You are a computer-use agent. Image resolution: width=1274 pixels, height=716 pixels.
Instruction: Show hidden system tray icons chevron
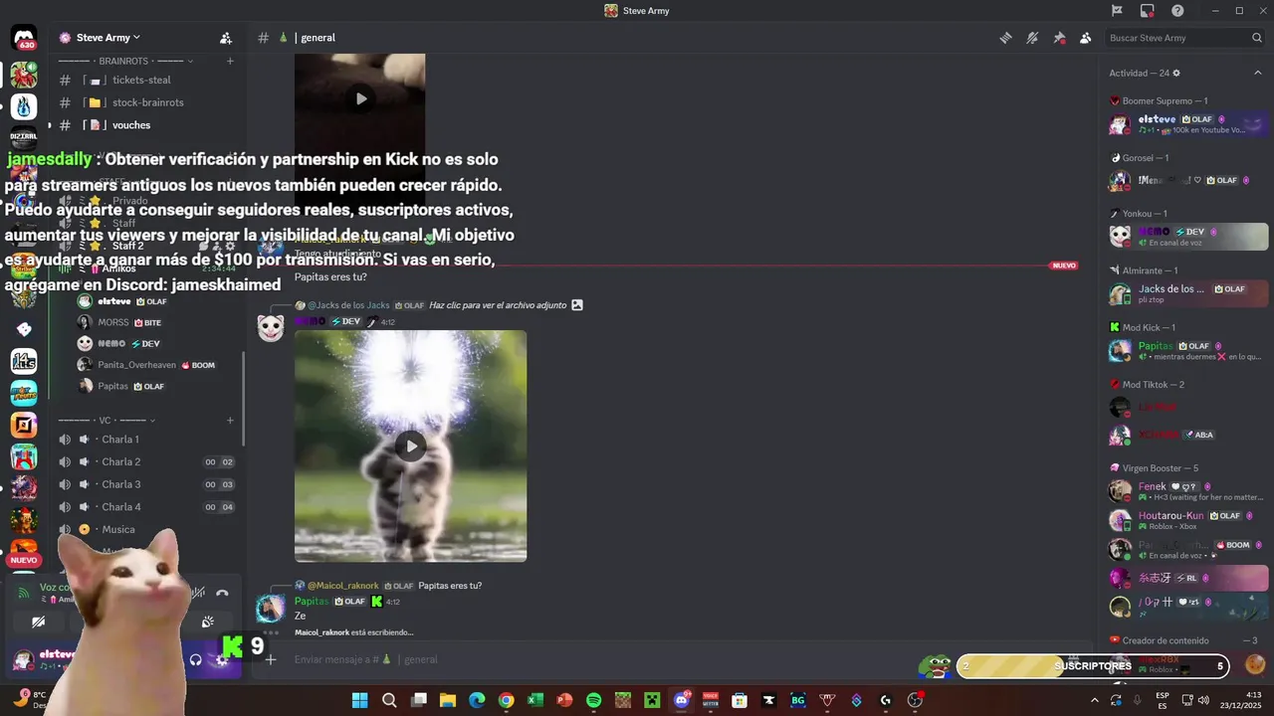pos(1096,700)
